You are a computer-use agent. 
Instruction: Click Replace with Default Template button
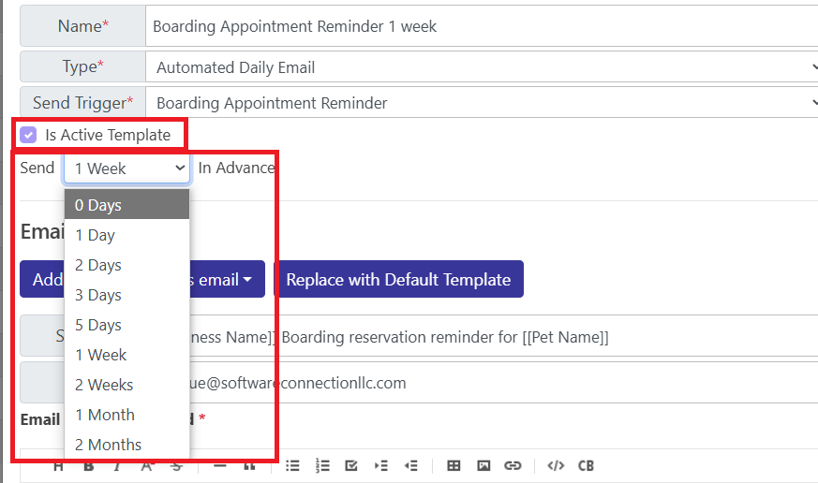398,279
